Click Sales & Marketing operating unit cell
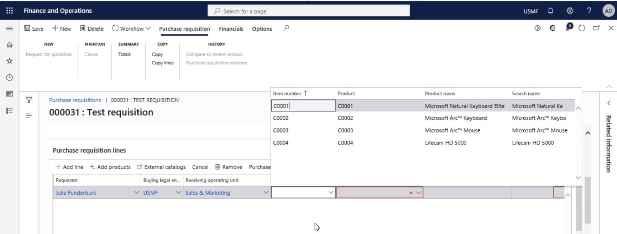 pos(208,193)
